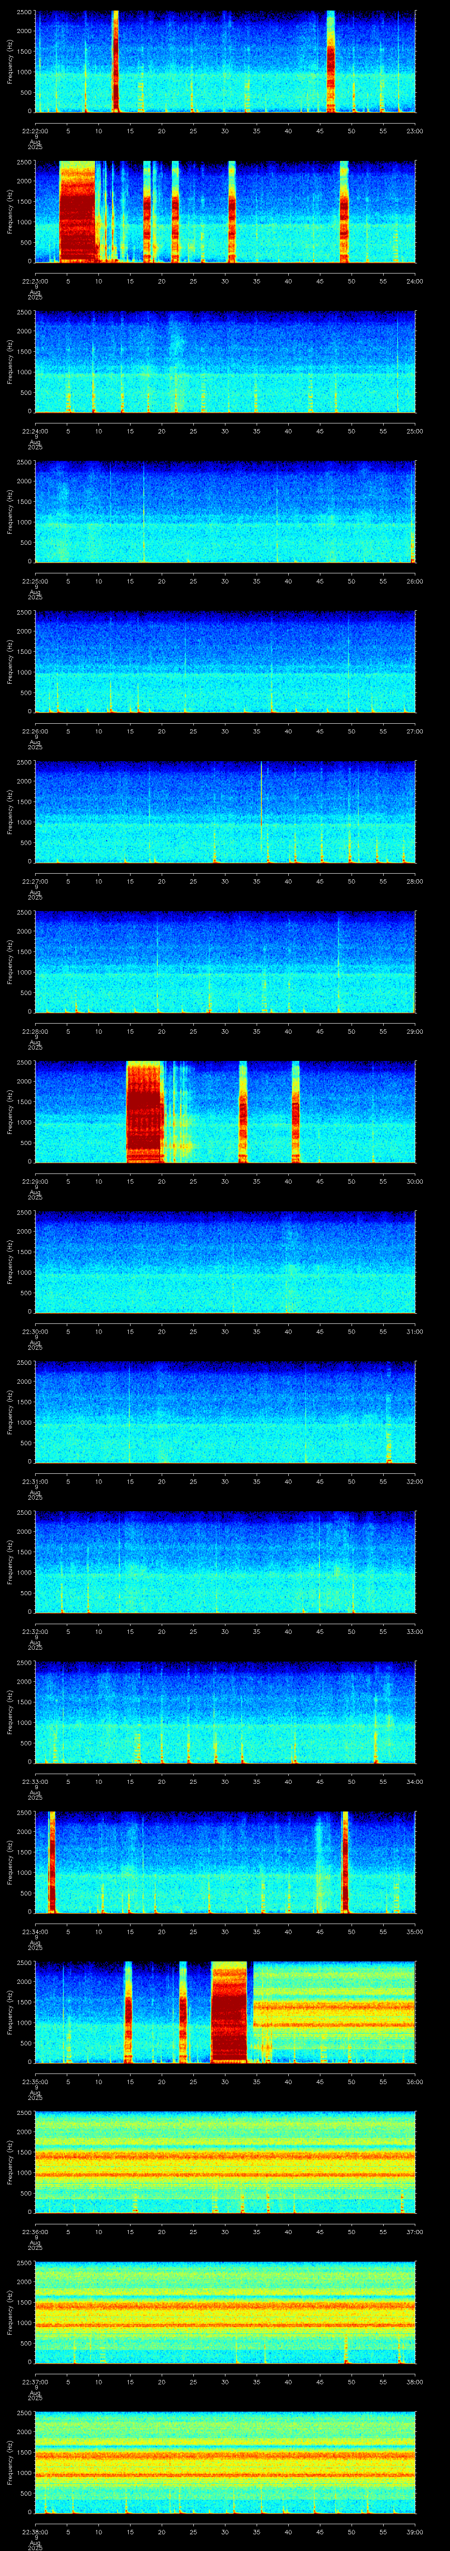Screen dimensions: 450x2551
Task: Click the 22:26:00 time axis label
Action: pyautogui.click(x=35, y=731)
